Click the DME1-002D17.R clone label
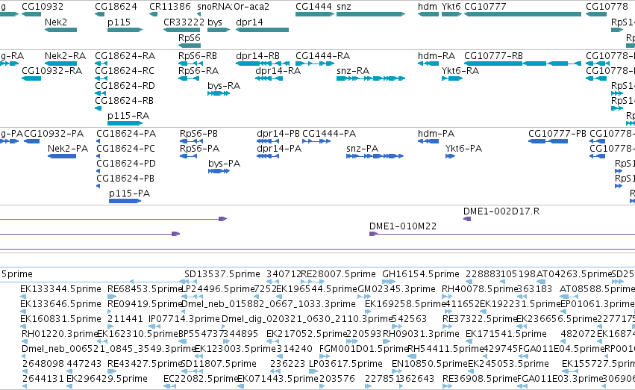The width and height of the screenshot is (635, 390). pos(501,211)
